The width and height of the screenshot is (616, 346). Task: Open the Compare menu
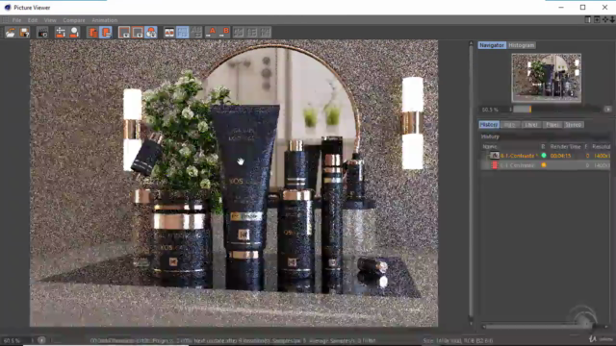[74, 20]
